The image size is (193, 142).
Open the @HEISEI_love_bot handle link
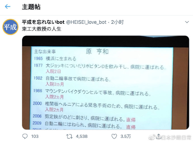point(86,22)
